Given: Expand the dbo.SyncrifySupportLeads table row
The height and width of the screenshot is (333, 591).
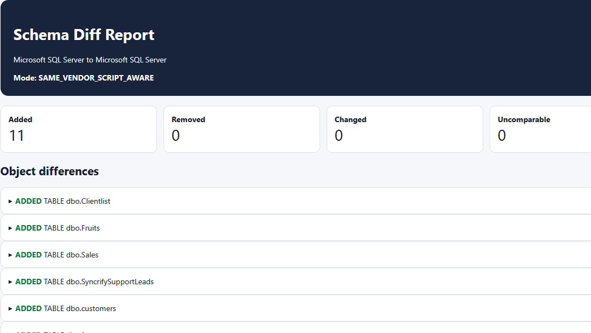Looking at the screenshot, I should (296, 282).
